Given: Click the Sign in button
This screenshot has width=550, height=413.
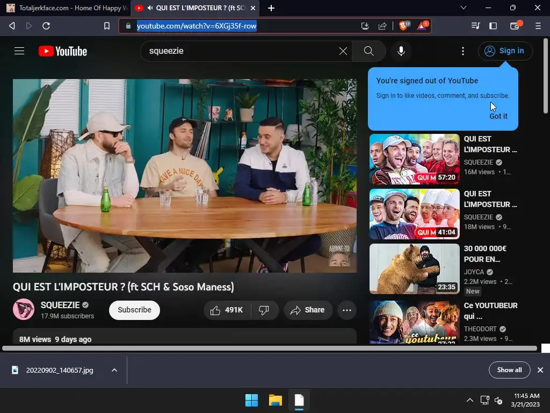Looking at the screenshot, I should click(505, 51).
